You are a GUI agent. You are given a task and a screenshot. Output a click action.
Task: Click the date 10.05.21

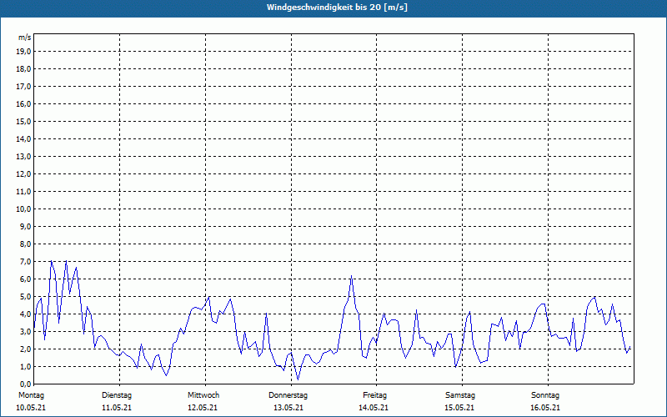pyautogui.click(x=31, y=408)
